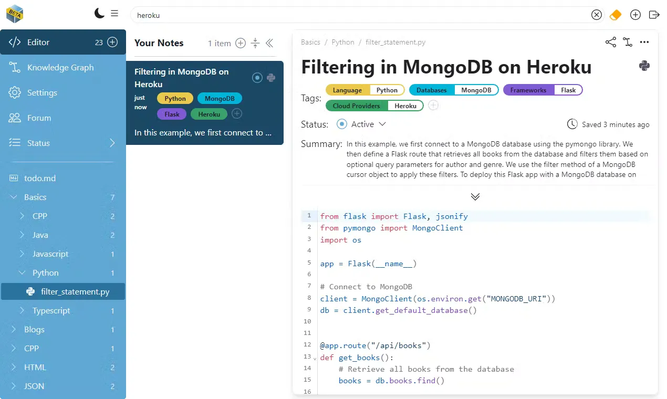Image resolution: width=667 pixels, height=399 pixels.
Task: Collapse the Python folder in the sidebar
Action: 22,273
